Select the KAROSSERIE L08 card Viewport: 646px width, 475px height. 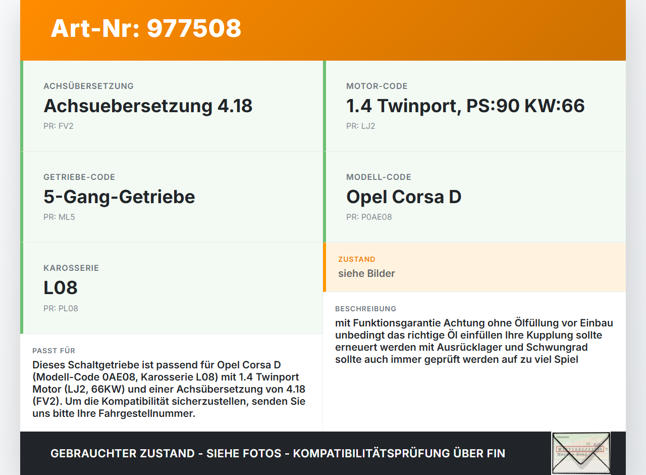tap(172, 287)
